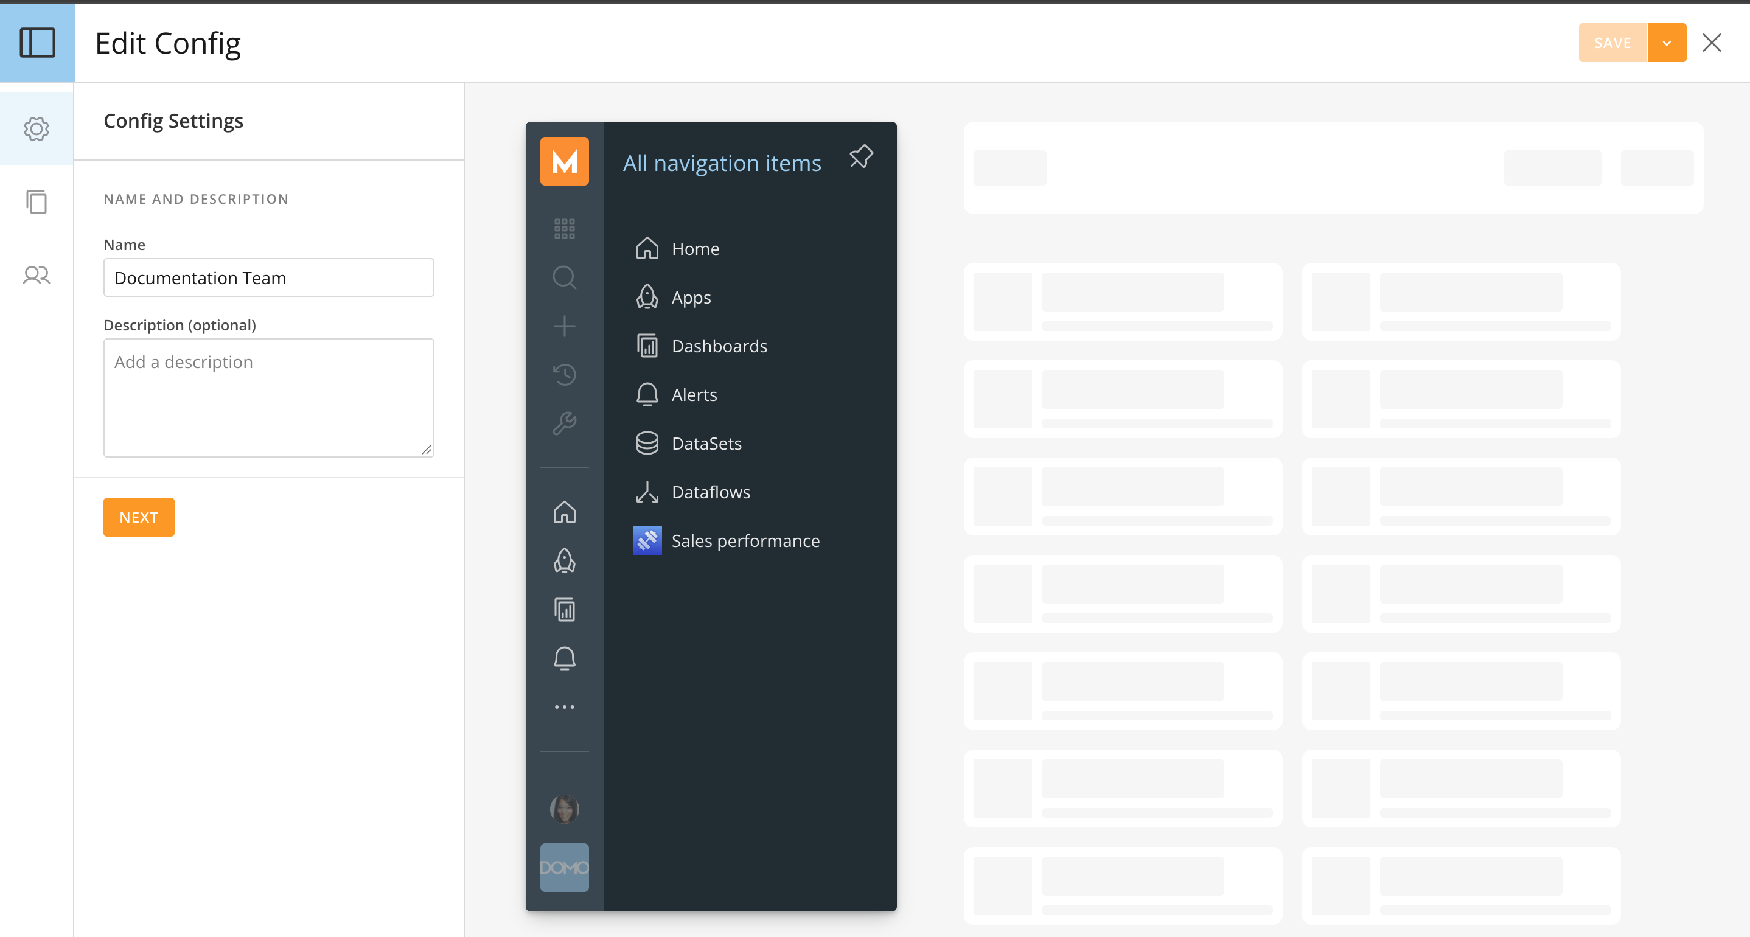Click the plus add icon in preview rail
Viewport: 1750px width, 937px height.
(564, 326)
